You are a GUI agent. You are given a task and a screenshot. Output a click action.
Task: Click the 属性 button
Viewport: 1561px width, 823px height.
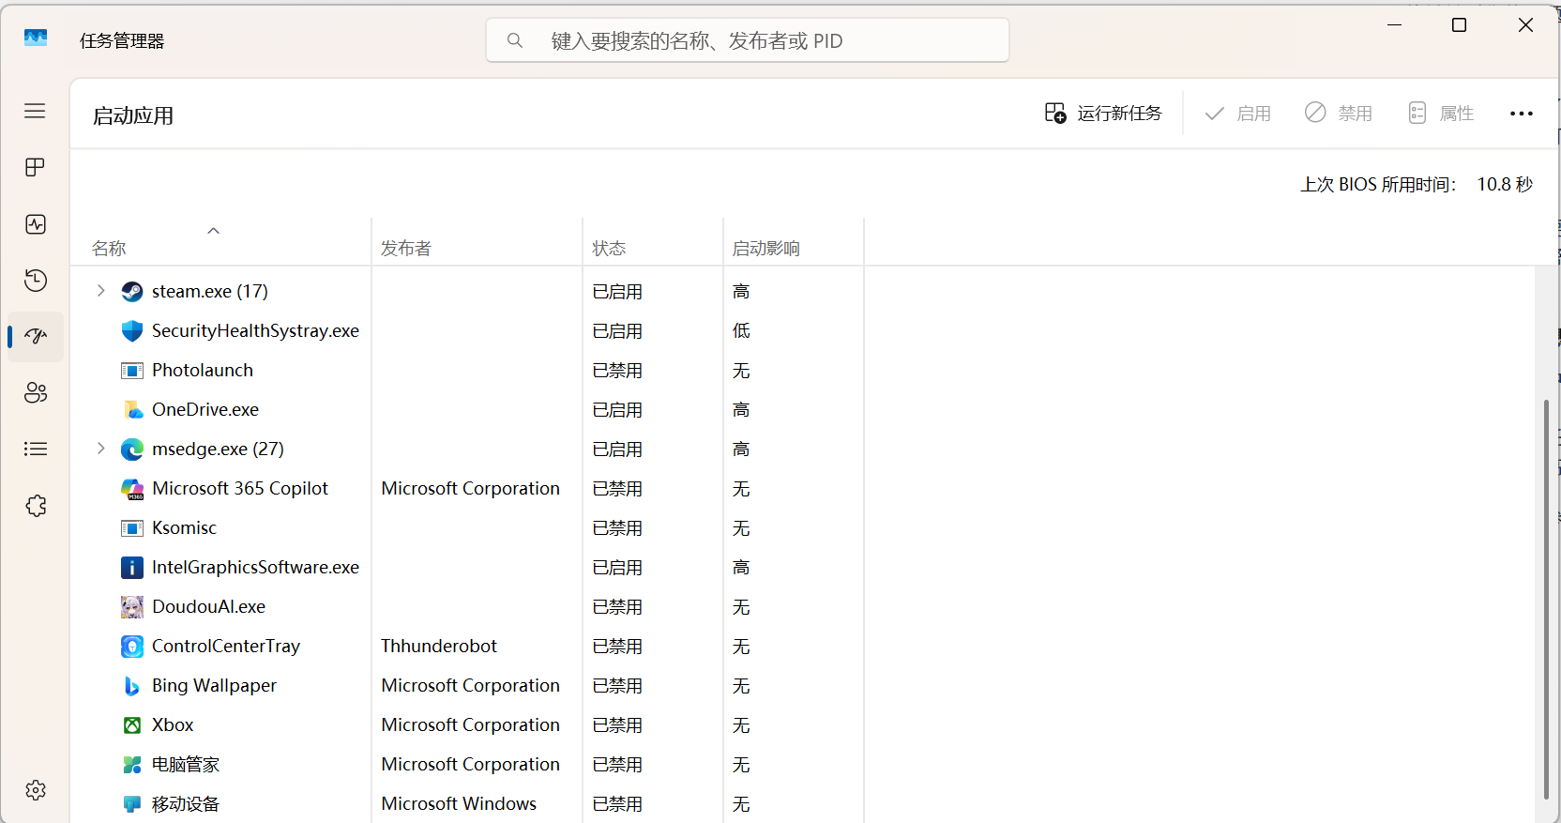click(1441, 114)
